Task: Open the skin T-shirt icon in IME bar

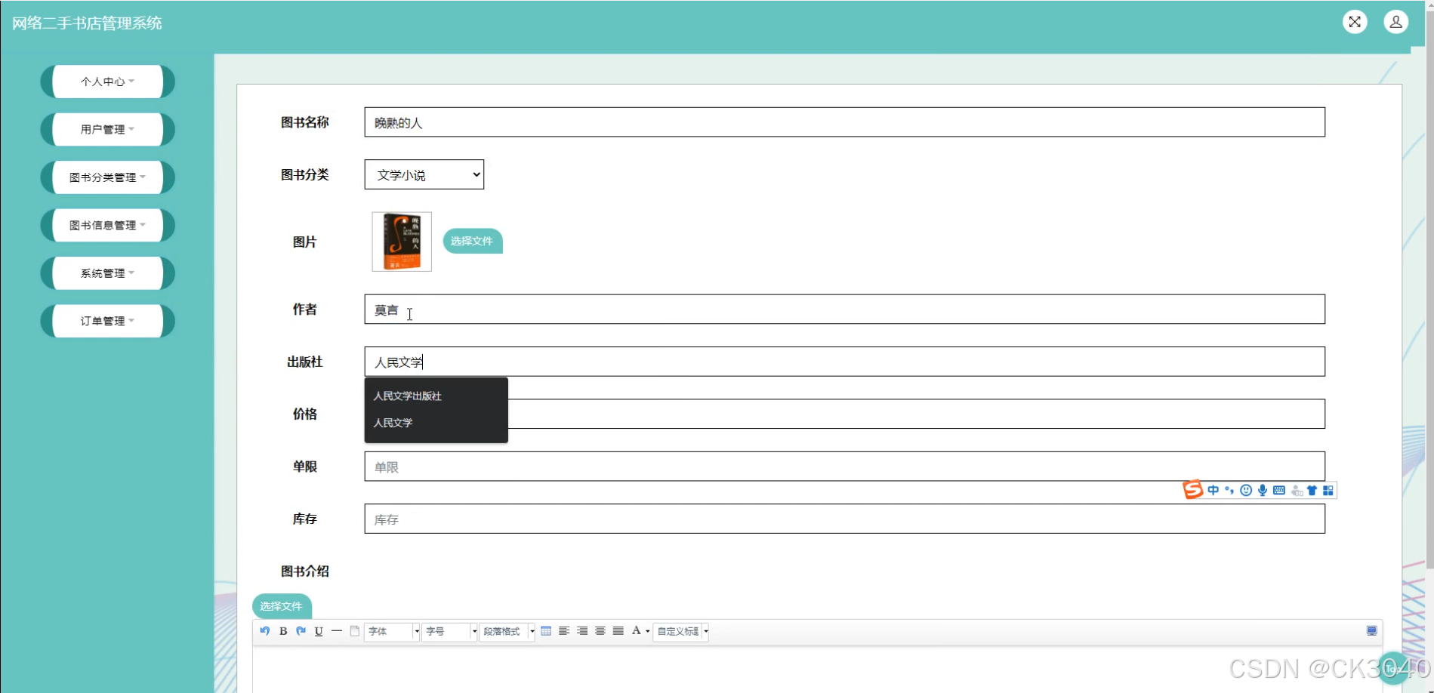Action: pos(1312,491)
